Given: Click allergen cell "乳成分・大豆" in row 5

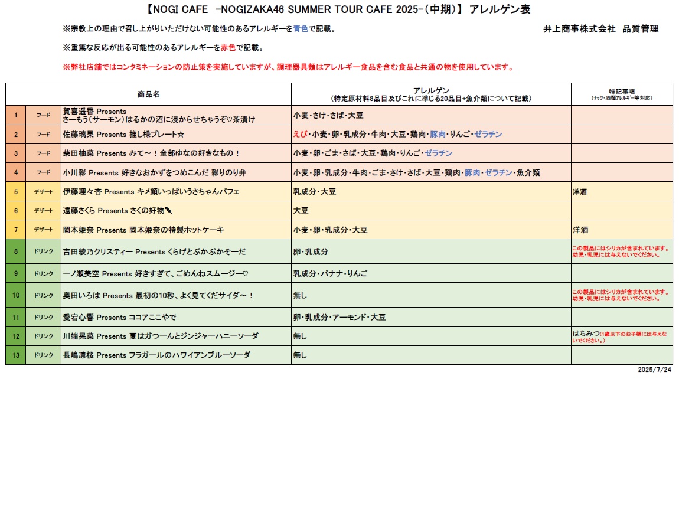Looking at the screenshot, I should [431, 191].
